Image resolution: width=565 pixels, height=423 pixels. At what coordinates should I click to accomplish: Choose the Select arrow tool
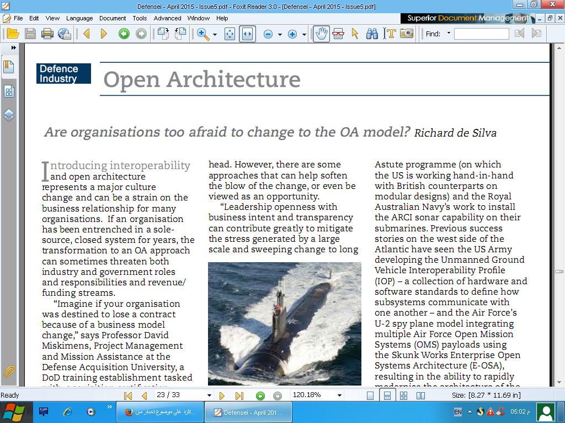tap(355, 34)
